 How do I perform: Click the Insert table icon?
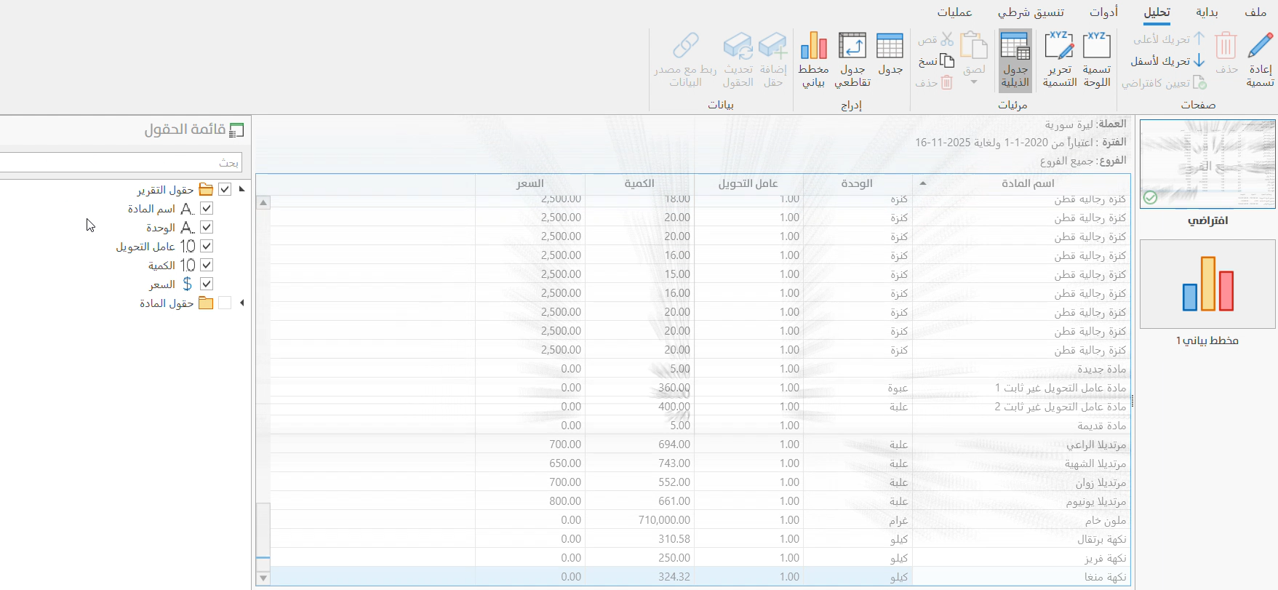(890, 47)
